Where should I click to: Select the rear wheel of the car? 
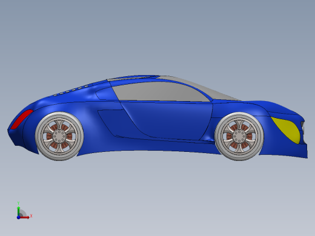[x=59, y=137]
